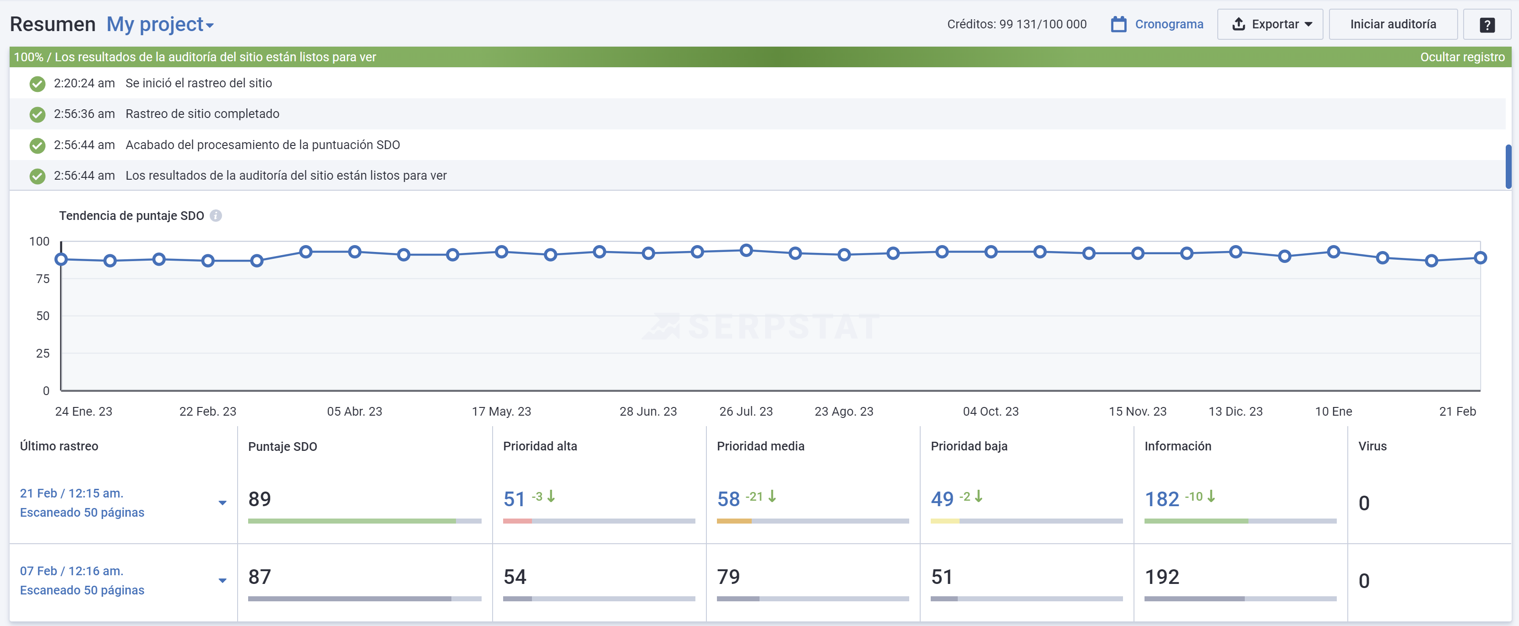Expand the 07 Feb crawl details chevron
This screenshot has height=626, width=1519.
click(222, 580)
